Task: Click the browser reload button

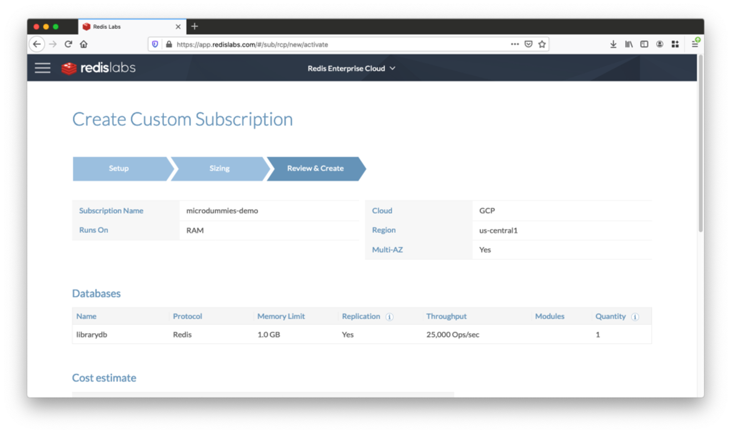Action: [x=68, y=44]
